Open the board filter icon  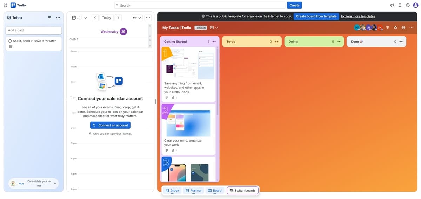click(x=388, y=28)
